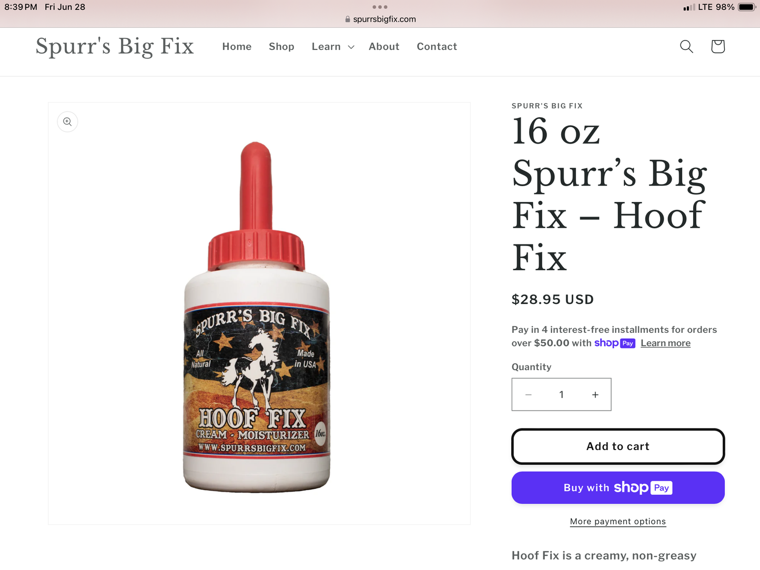Screen dimensions: 760x570
Task: Tap the LTE signal bars icon
Action: tap(689, 7)
